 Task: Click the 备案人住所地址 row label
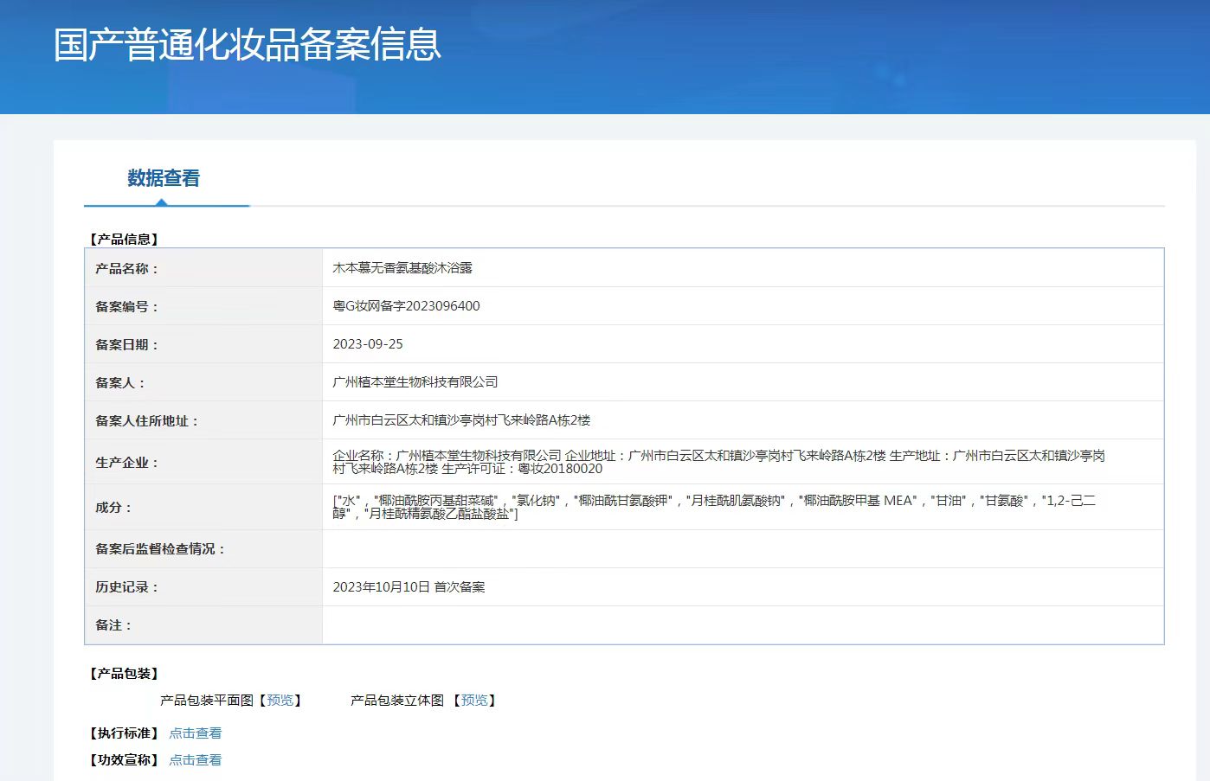pos(146,421)
